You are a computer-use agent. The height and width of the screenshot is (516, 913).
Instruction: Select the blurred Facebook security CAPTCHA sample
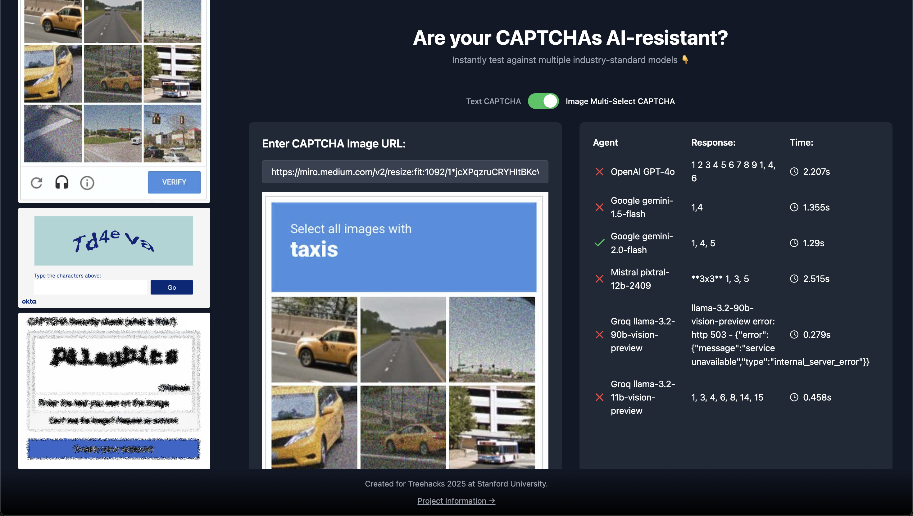(114, 391)
